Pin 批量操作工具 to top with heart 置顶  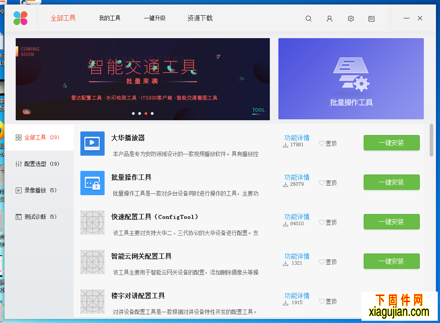328,183
